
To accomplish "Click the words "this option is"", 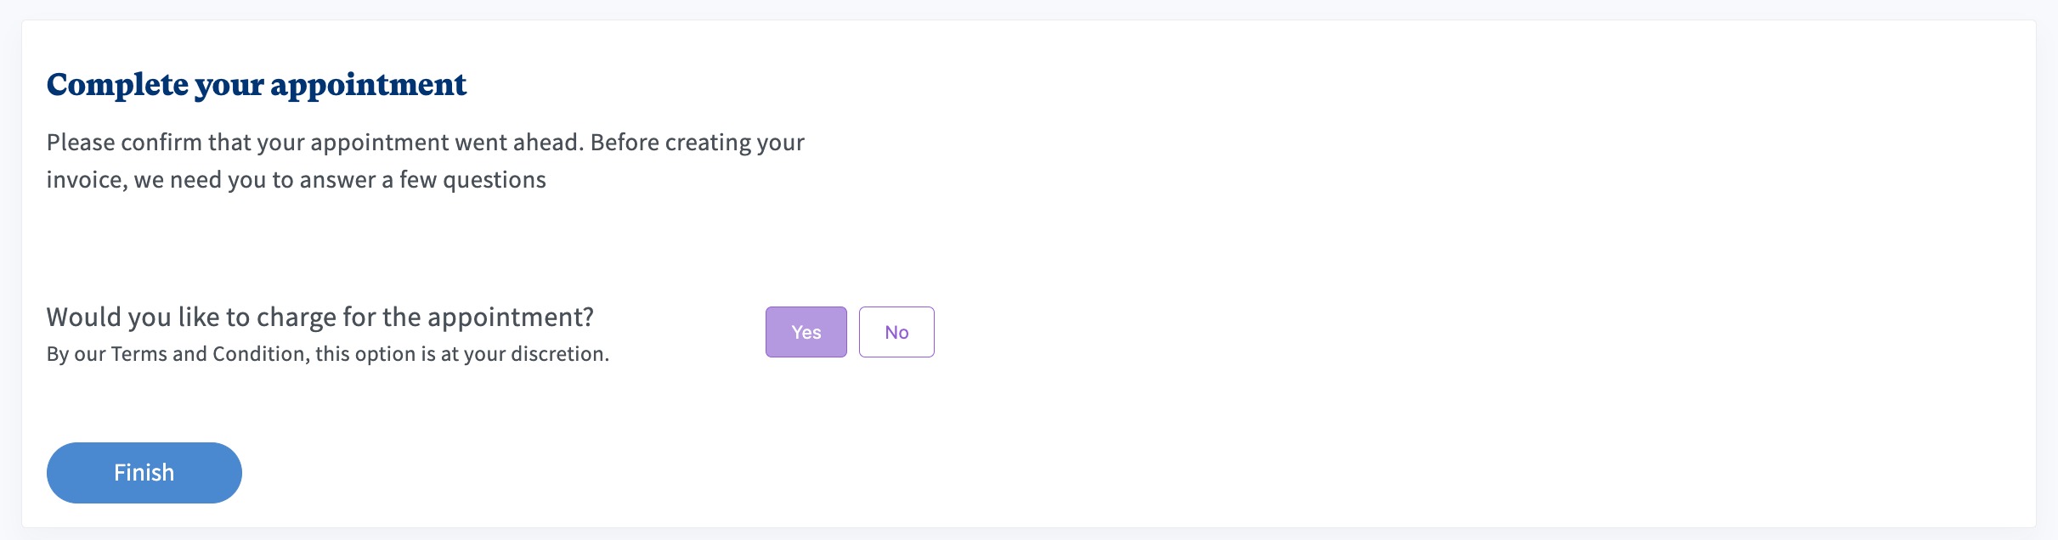I will point(375,354).
